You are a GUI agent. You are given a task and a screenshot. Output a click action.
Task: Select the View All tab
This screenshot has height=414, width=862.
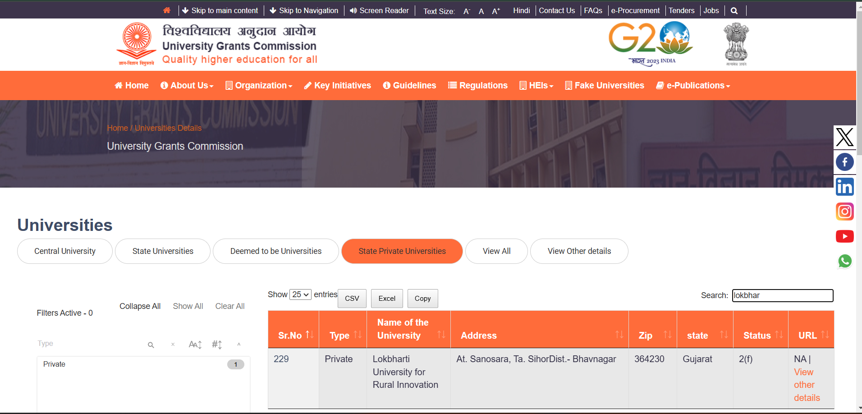496,251
